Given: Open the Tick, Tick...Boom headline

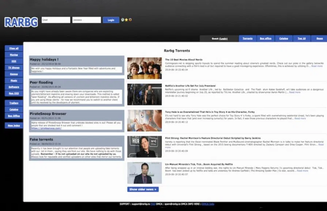Looking at the screenshot, I should click(x=199, y=164).
